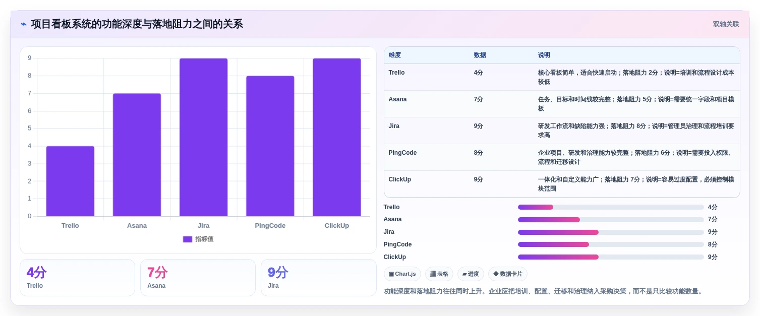Select the 进度 tag chip

point(471,274)
